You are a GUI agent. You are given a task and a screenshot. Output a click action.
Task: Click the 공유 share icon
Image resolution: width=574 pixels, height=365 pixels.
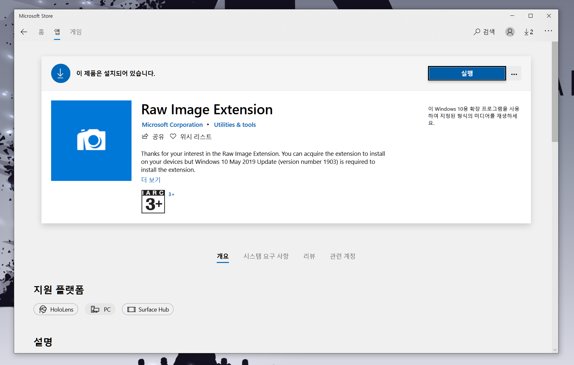153,136
